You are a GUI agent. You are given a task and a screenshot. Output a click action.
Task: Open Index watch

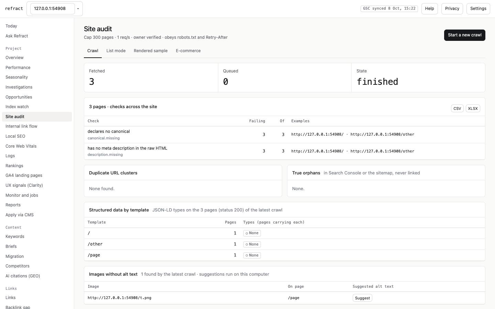tap(37, 107)
